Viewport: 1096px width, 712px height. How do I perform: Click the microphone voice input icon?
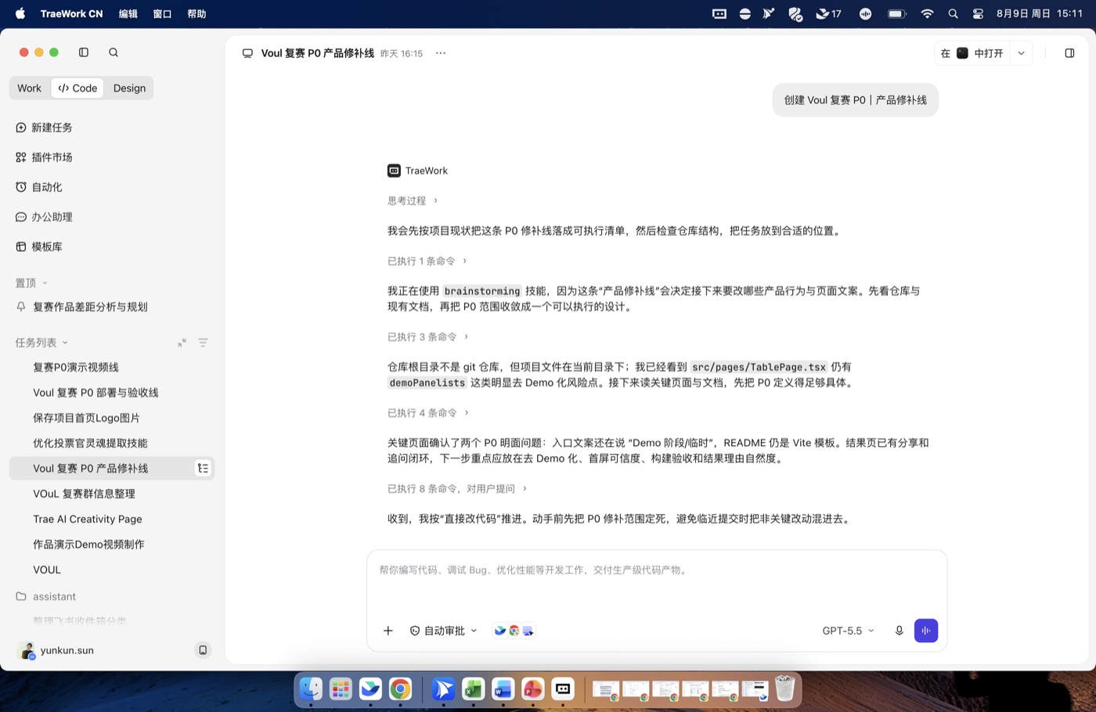pyautogui.click(x=899, y=631)
